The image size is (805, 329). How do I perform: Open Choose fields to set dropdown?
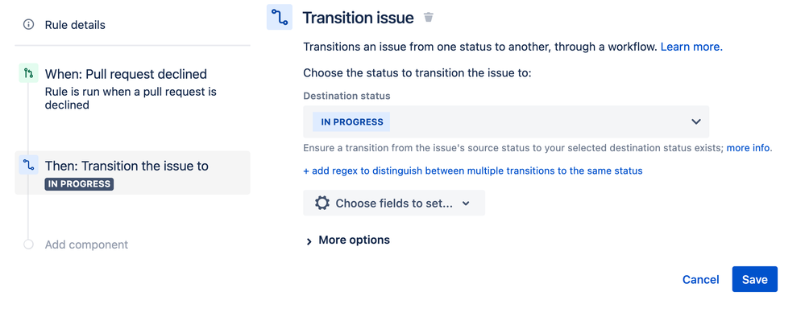pos(394,203)
